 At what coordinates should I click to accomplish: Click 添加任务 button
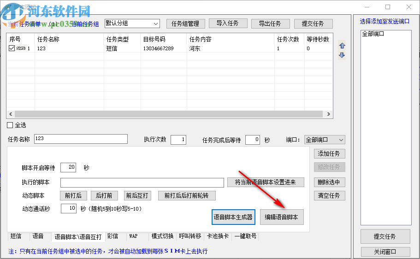329,154
